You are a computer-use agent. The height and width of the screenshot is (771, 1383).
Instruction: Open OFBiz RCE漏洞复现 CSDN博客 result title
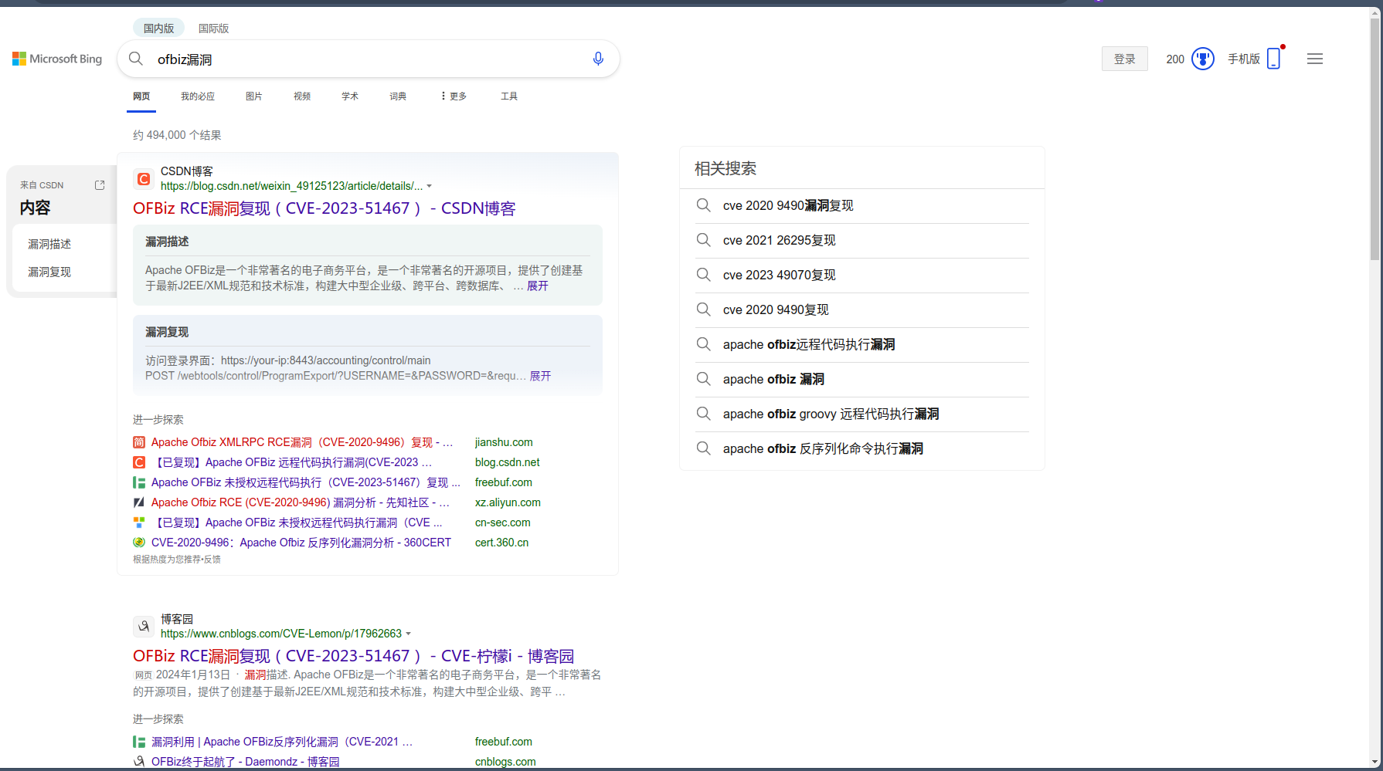tap(325, 208)
